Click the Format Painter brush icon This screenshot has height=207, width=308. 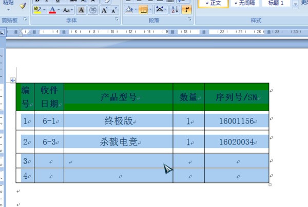[x=23, y=6]
